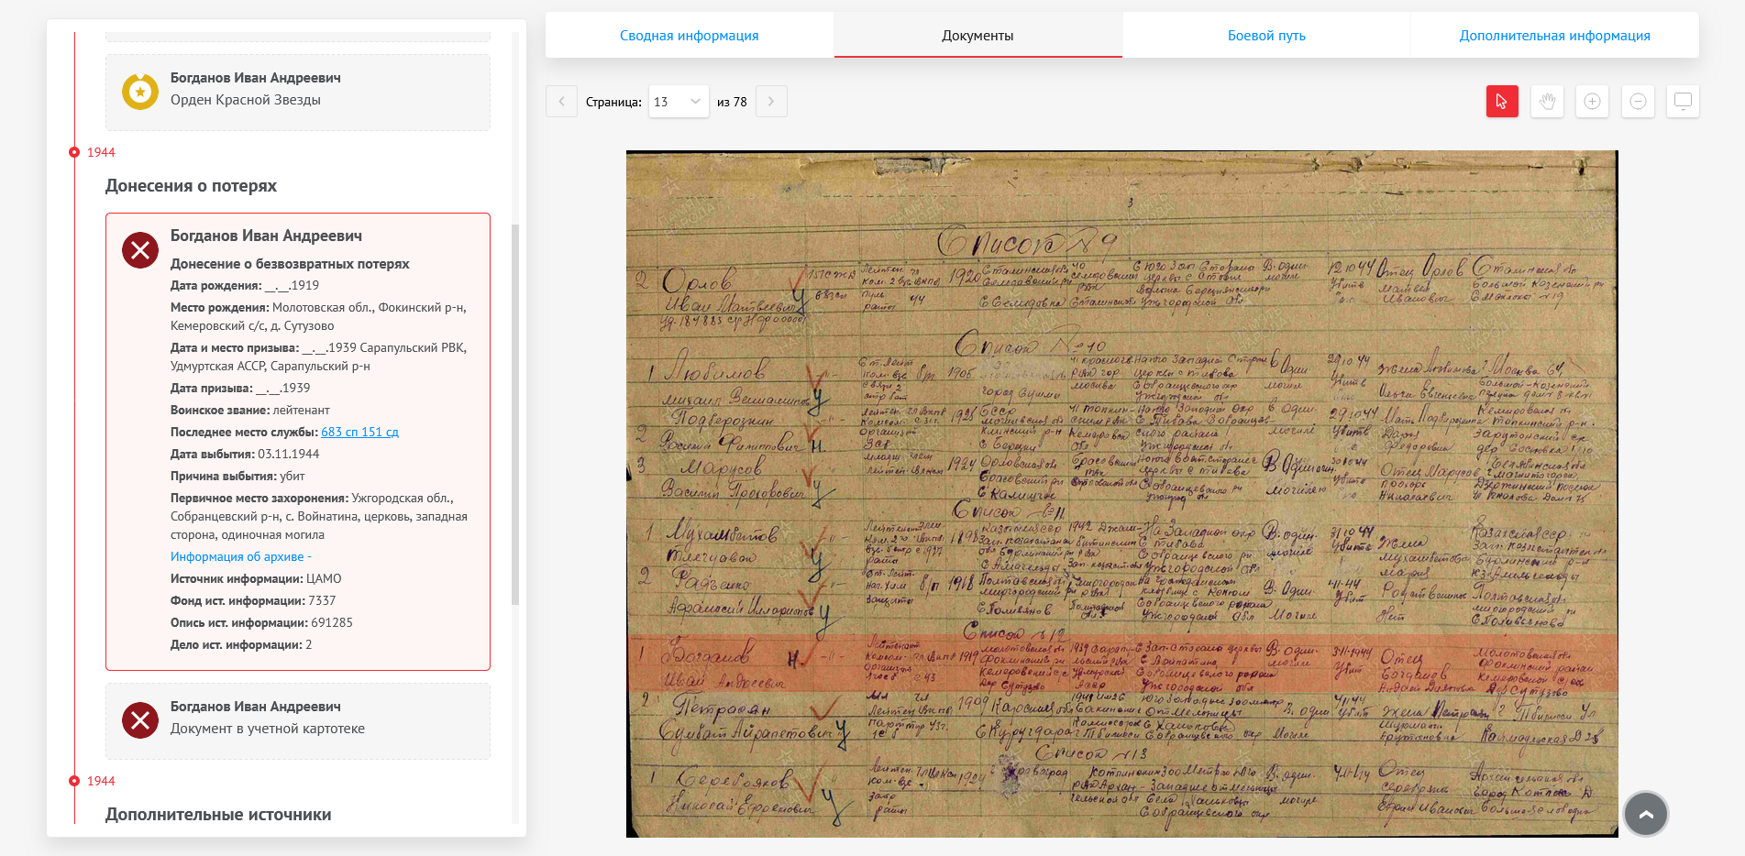1745x856 pixels.
Task: Zoom out of the document image
Action: 1638,102
